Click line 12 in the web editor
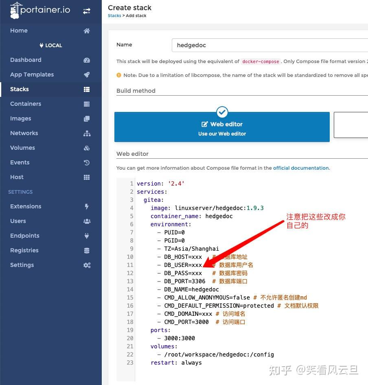 pyautogui.click(x=183, y=273)
